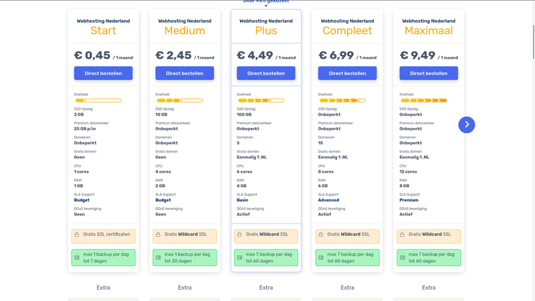Click the Start plan speed indicator bar

tap(98, 101)
